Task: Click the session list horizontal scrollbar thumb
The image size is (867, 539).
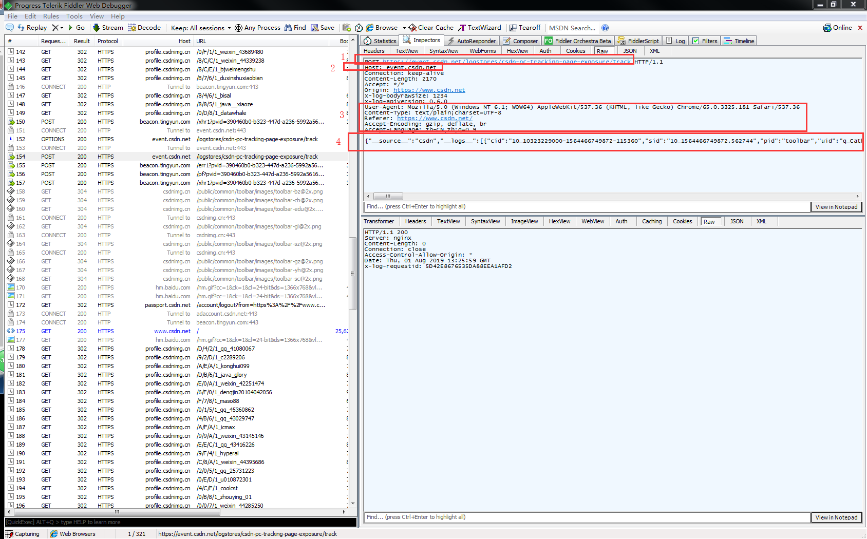Action: tap(117, 512)
